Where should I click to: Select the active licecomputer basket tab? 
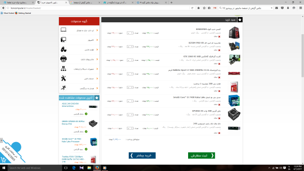[52, 2]
